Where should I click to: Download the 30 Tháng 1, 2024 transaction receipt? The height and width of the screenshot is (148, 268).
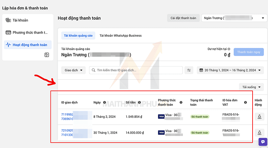[x=259, y=133]
